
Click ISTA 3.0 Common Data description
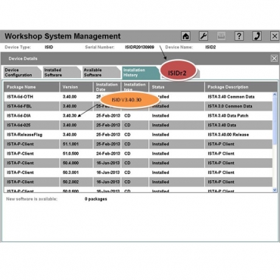pos(230,106)
